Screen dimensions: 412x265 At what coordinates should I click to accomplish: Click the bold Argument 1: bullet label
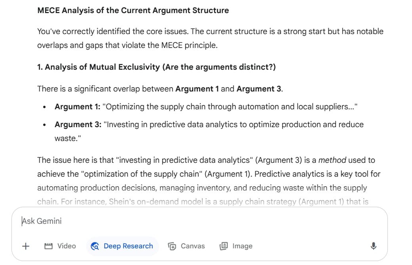[x=78, y=107]
